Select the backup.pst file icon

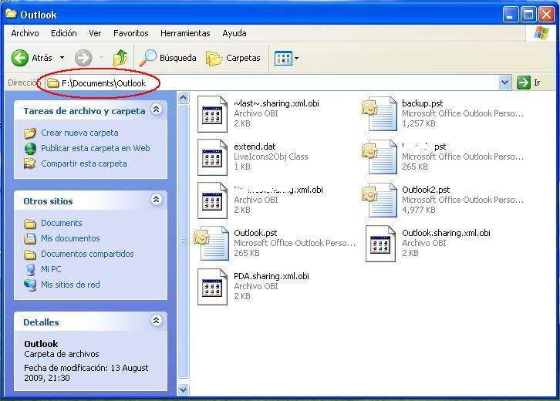point(380,113)
